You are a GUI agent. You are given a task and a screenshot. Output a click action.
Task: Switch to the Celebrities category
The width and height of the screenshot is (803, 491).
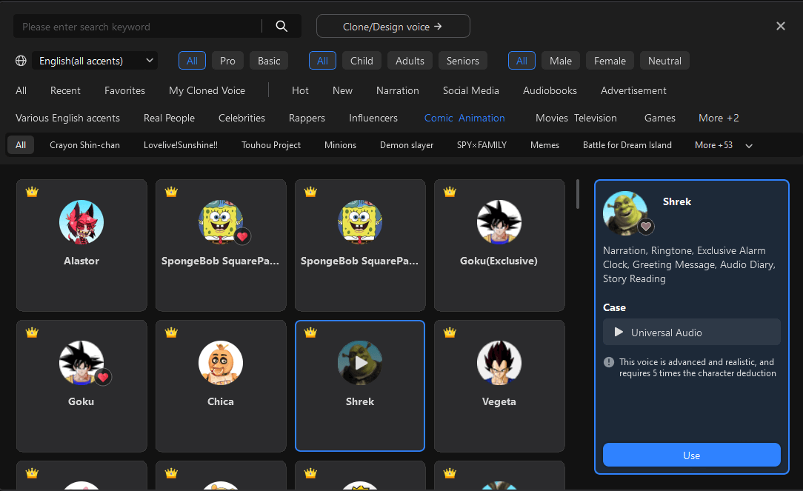241,118
